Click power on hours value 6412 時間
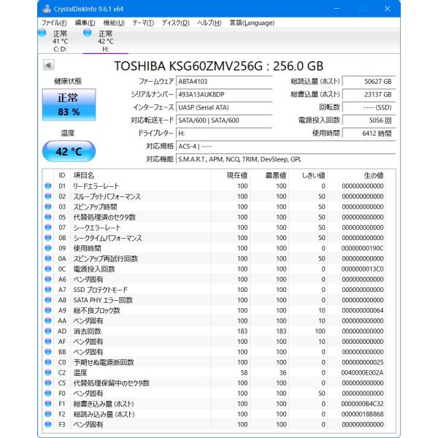 pyautogui.click(x=369, y=134)
